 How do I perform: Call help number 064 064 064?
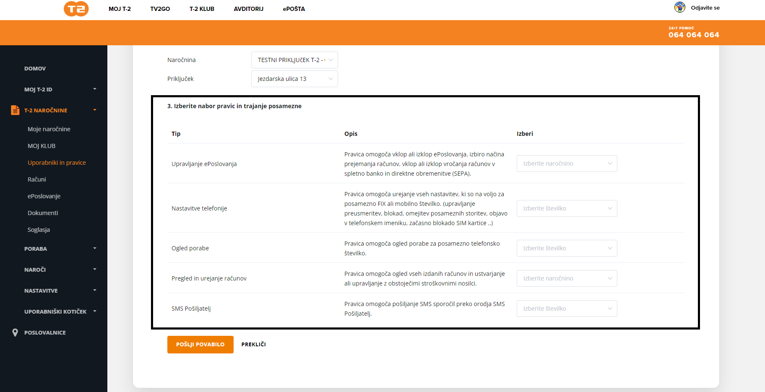click(x=694, y=35)
